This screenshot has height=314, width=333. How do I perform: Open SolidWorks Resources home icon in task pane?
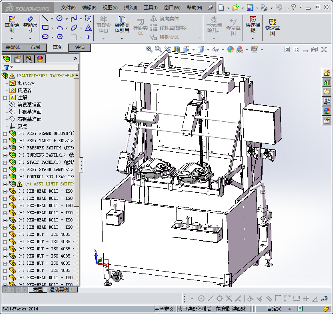point(327,72)
